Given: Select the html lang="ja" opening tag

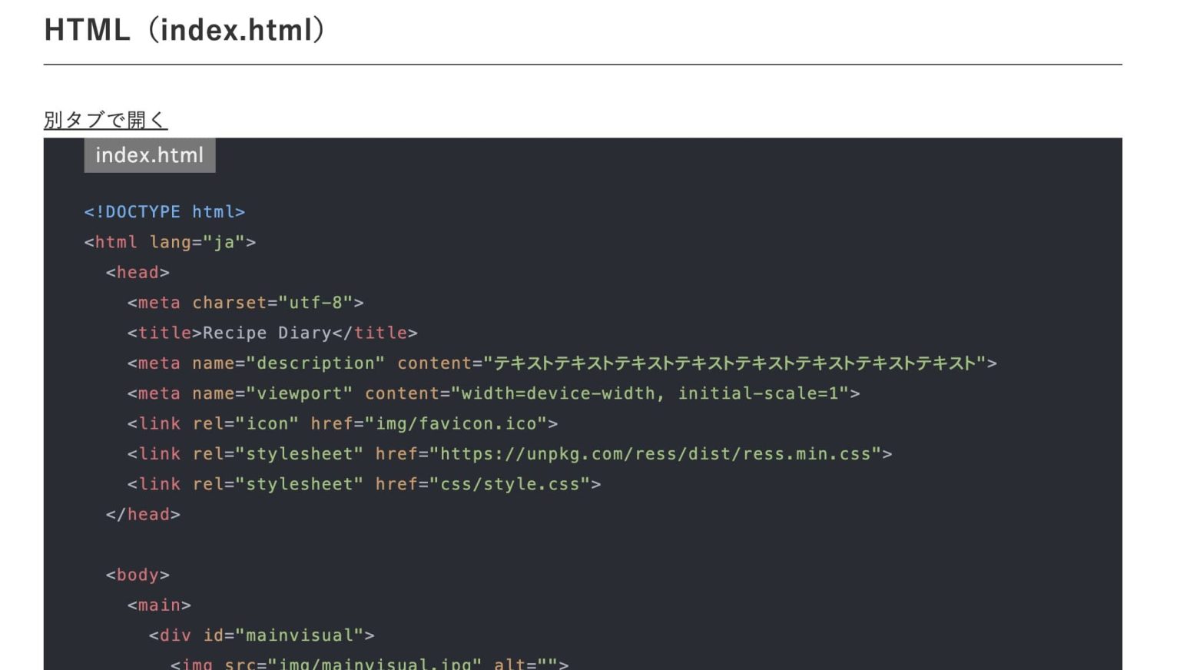Looking at the screenshot, I should click(169, 241).
